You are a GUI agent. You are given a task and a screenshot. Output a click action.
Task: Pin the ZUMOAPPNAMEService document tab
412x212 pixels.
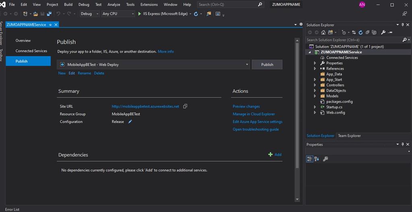(x=50, y=25)
